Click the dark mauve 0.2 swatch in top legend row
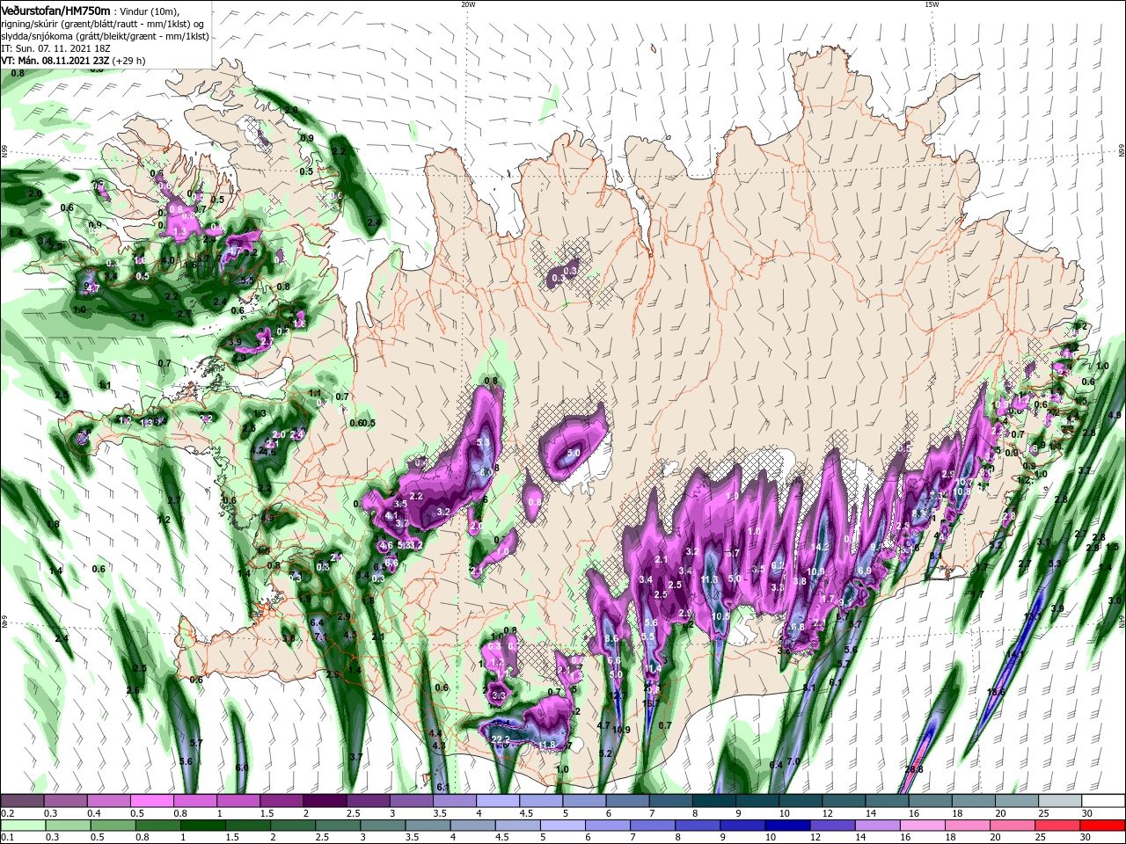This screenshot has height=844, width=1126. 22,801
